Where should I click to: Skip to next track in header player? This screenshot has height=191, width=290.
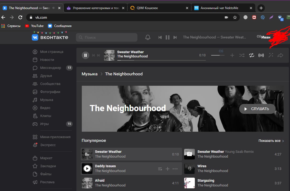175,37
